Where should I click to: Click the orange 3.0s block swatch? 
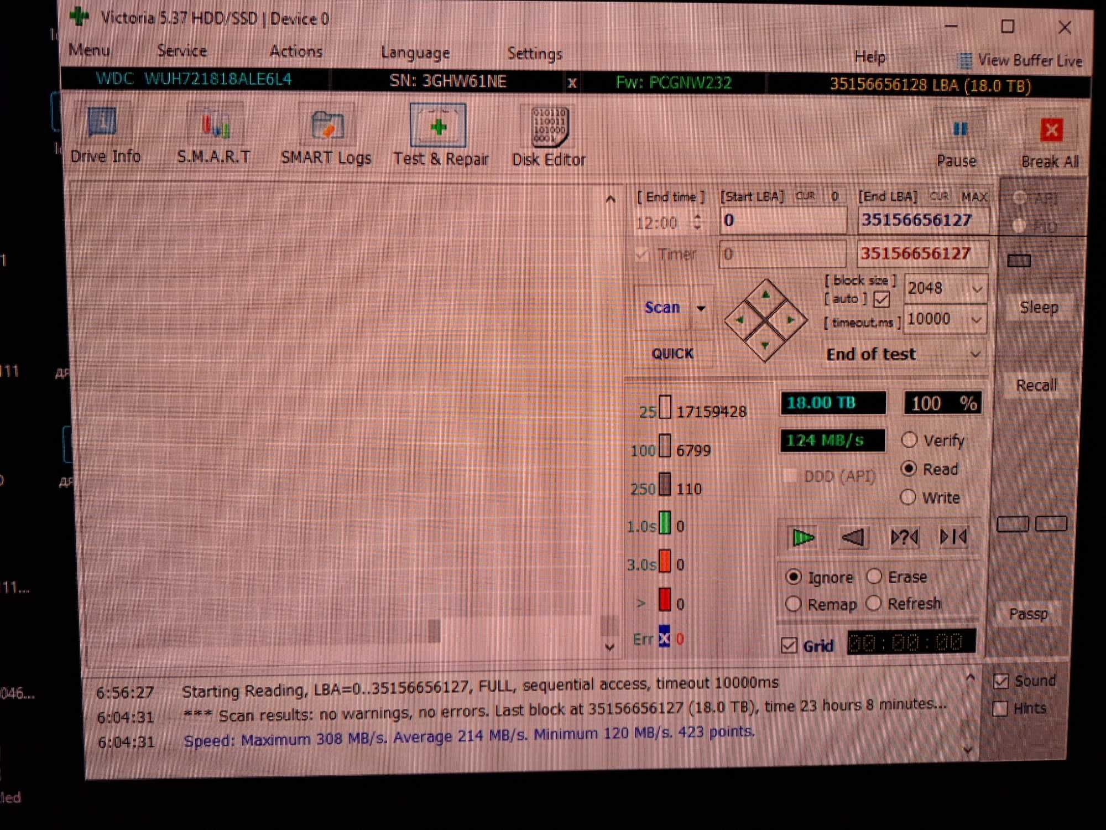tap(665, 561)
